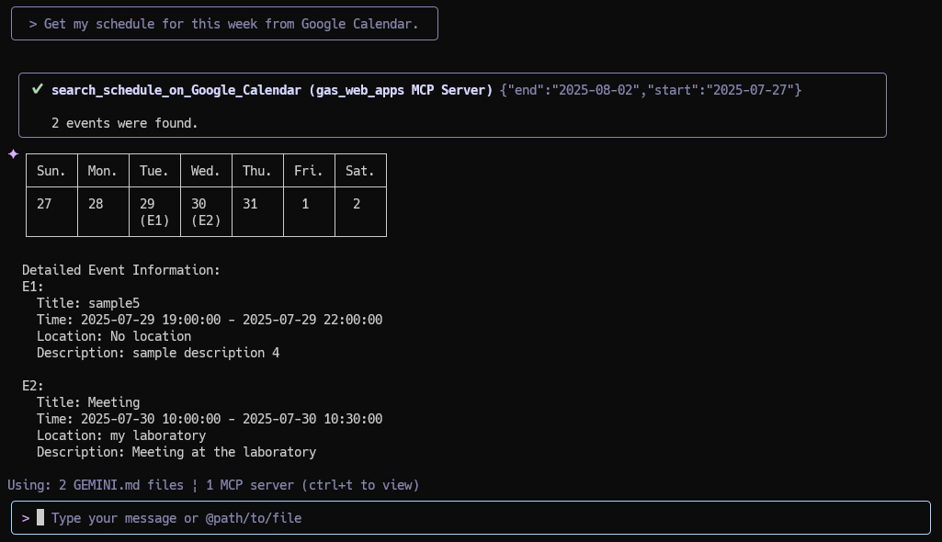Click the date cell '2' under Sat.
942x542 pixels.
(x=360, y=211)
